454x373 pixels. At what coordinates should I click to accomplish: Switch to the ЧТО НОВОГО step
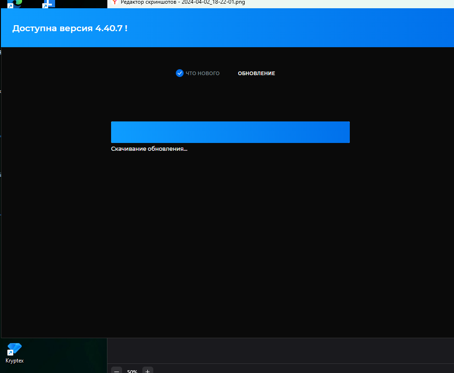202,73
